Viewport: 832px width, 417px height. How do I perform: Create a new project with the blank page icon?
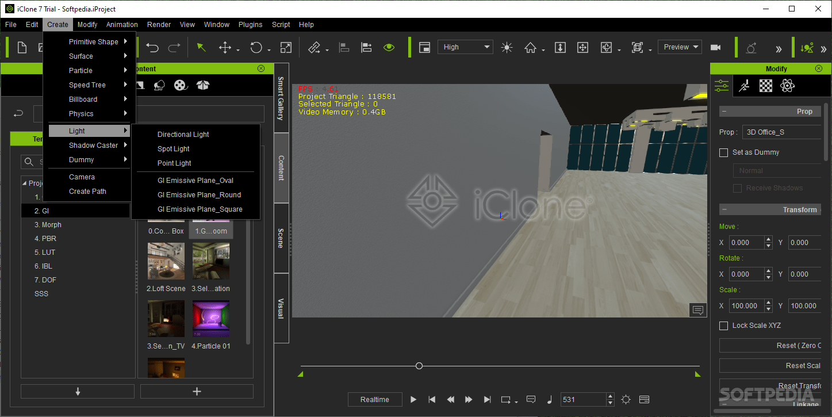(22, 48)
